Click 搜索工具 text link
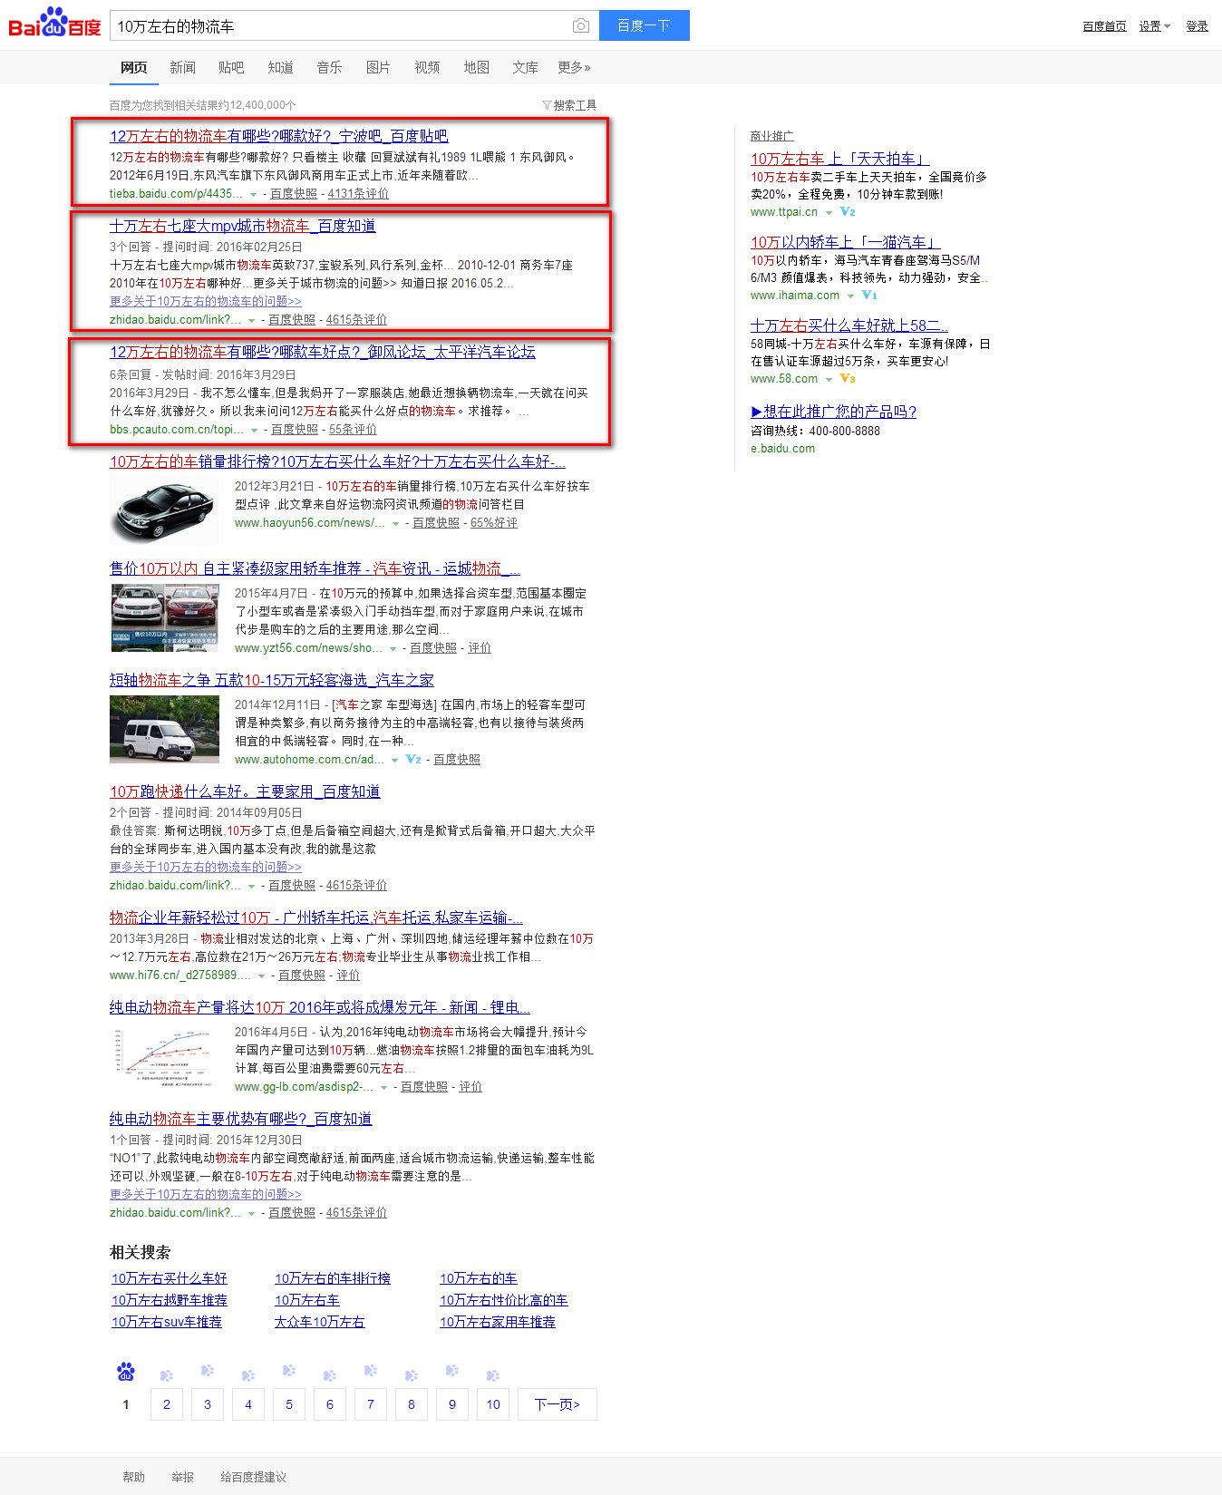Viewport: 1222px width, 1495px height. [x=575, y=105]
